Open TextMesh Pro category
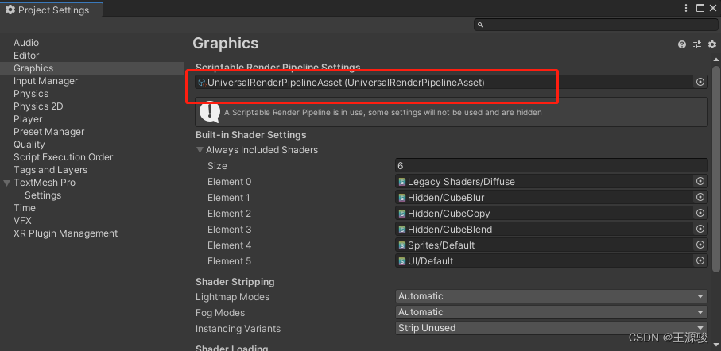Image resolution: width=721 pixels, height=351 pixels. 45,183
